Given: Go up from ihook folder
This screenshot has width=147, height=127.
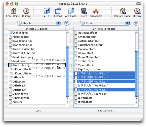Looking at the screenshot, I should pos(67,23).
